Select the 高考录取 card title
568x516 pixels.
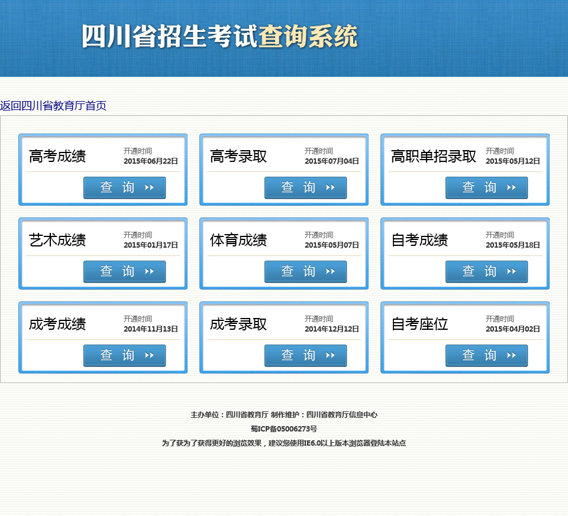(238, 156)
